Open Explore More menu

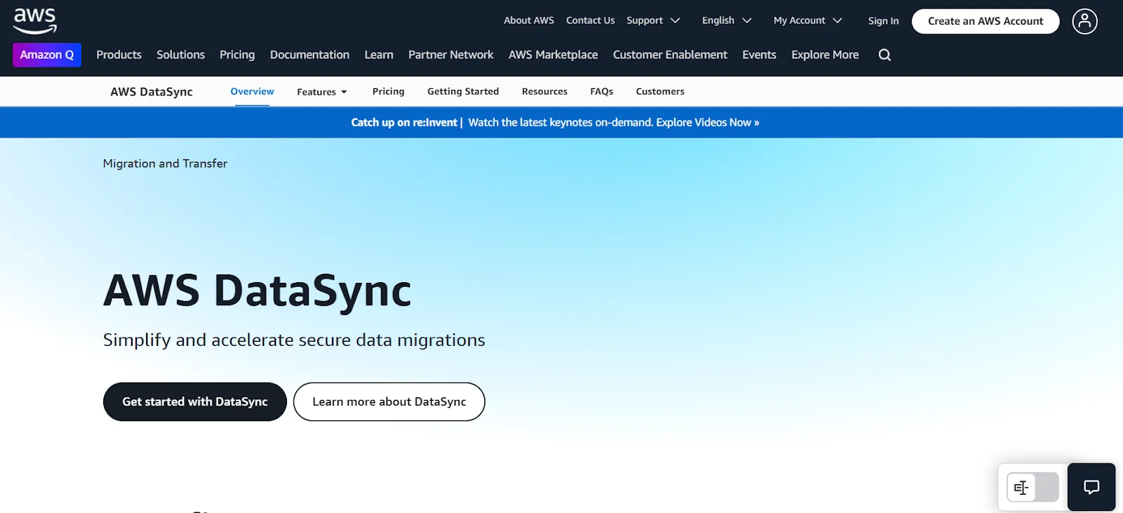(x=825, y=55)
